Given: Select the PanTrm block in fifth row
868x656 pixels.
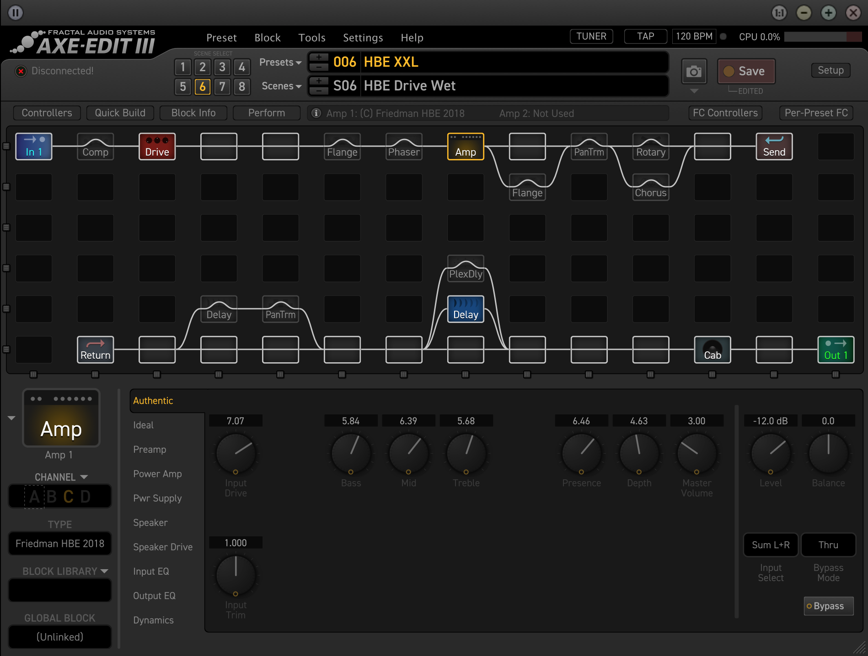Looking at the screenshot, I should 280,309.
